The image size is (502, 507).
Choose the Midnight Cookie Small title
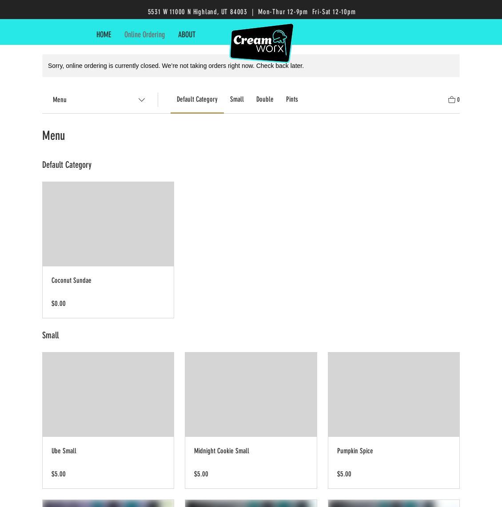pos(222,451)
